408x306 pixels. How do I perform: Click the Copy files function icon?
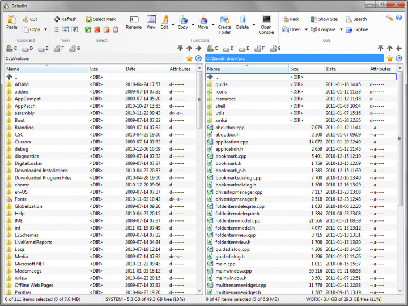coord(182,22)
